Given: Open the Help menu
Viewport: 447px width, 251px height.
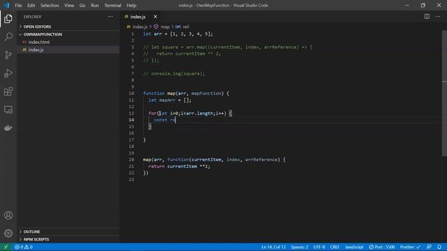Looking at the screenshot, I should pyautogui.click(x=131, y=6).
